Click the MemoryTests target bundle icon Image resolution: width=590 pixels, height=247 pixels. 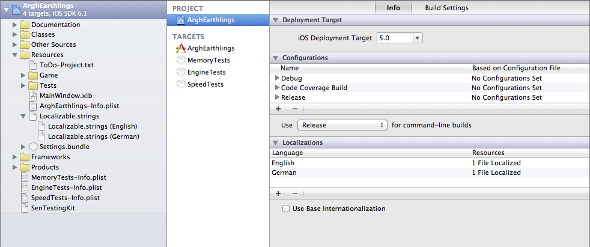[181, 60]
